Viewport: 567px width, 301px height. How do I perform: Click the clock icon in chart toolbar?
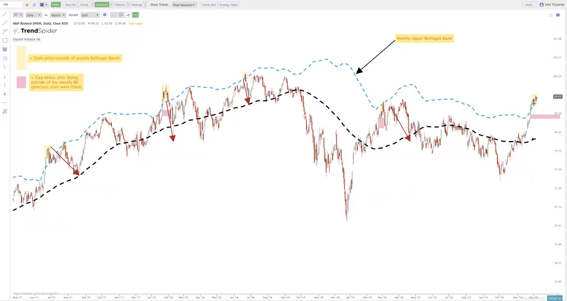[121, 15]
